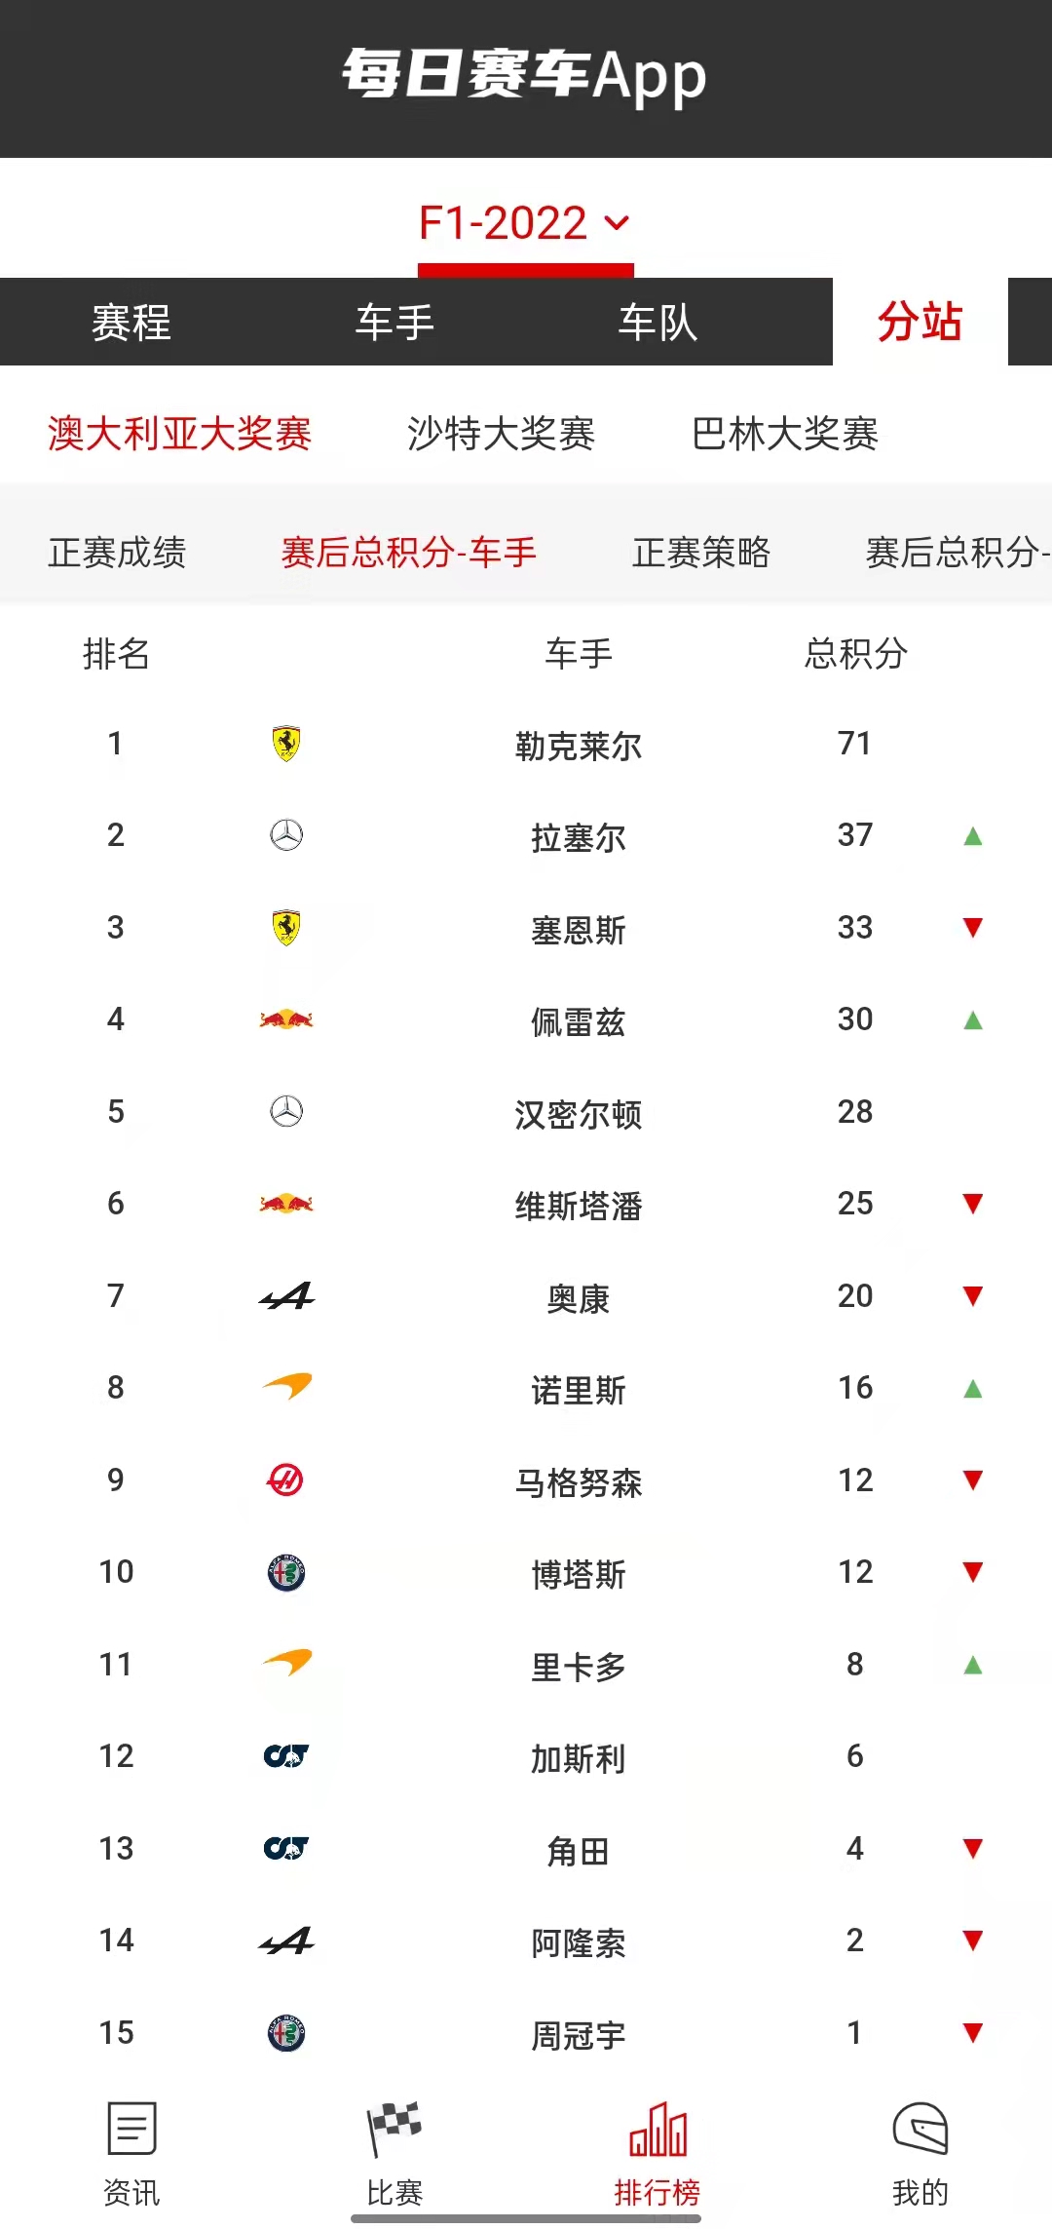Viewport: 1052px width, 2229px height.
Task: Switch to the 车手 tab
Action: coord(394,323)
